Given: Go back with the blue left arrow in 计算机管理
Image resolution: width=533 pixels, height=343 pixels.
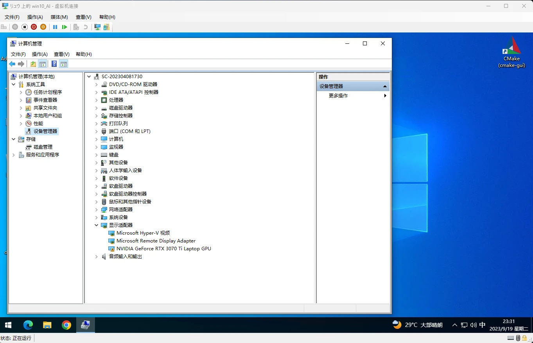Looking at the screenshot, I should 12,64.
